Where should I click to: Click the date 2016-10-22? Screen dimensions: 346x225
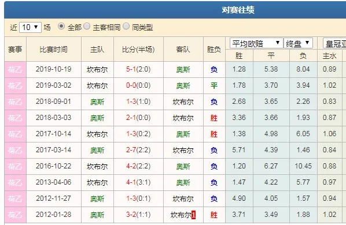click(54, 166)
